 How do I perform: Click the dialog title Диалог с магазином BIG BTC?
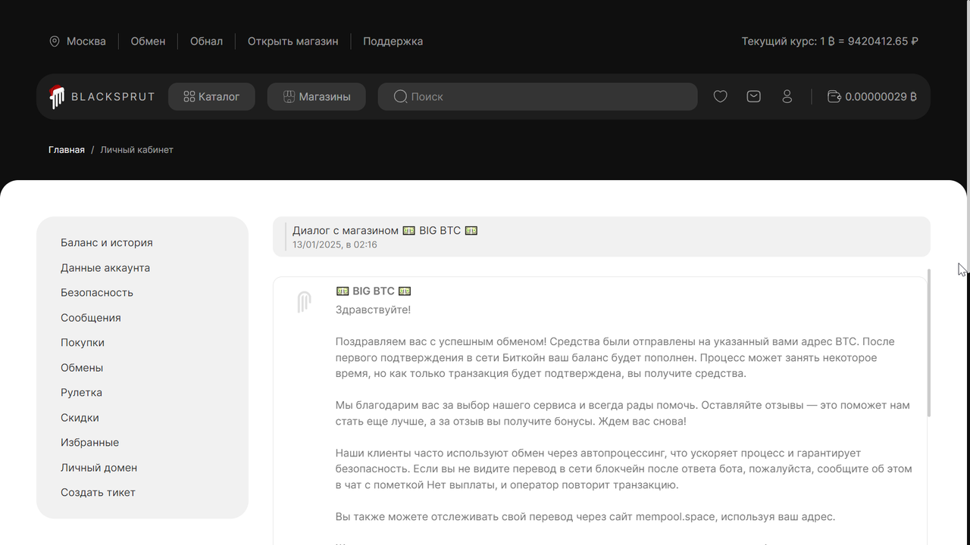click(x=385, y=230)
